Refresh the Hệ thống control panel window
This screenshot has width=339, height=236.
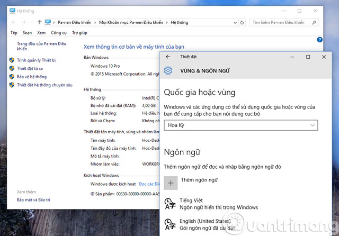[242, 22]
